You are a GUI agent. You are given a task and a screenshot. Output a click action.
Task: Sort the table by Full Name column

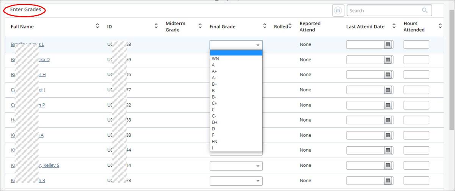(x=97, y=26)
